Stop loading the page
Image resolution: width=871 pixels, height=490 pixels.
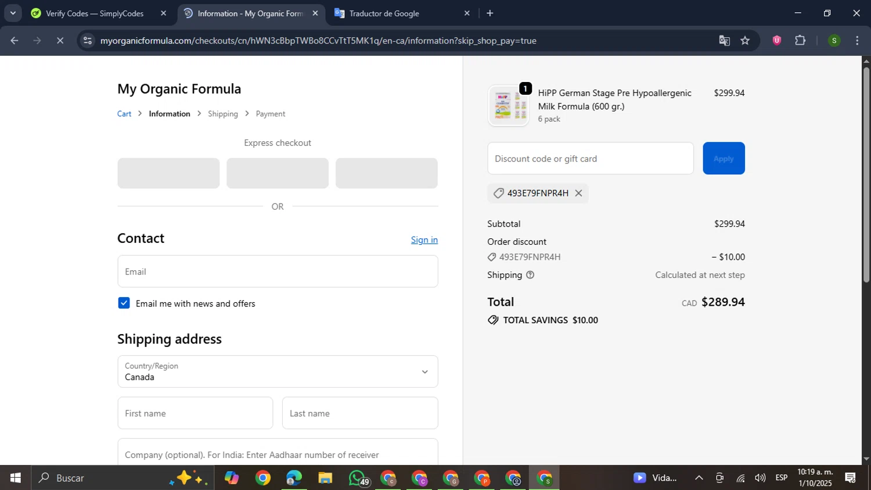(60, 41)
